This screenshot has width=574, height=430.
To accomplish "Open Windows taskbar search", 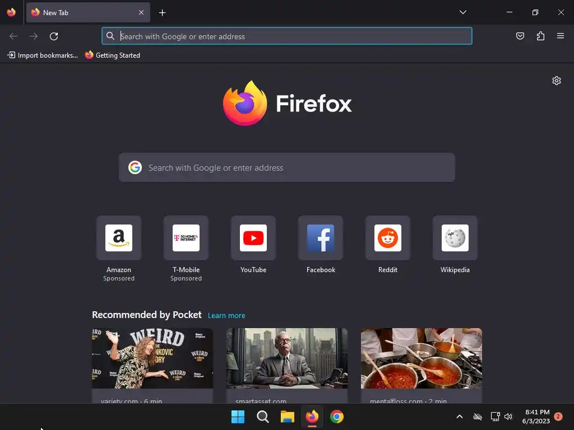I will [263, 417].
